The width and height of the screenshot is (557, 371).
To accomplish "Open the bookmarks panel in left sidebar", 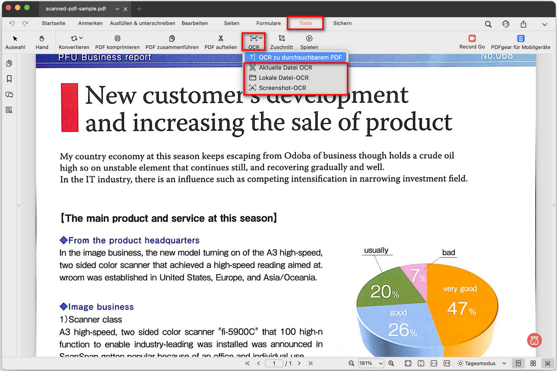I will coord(9,79).
